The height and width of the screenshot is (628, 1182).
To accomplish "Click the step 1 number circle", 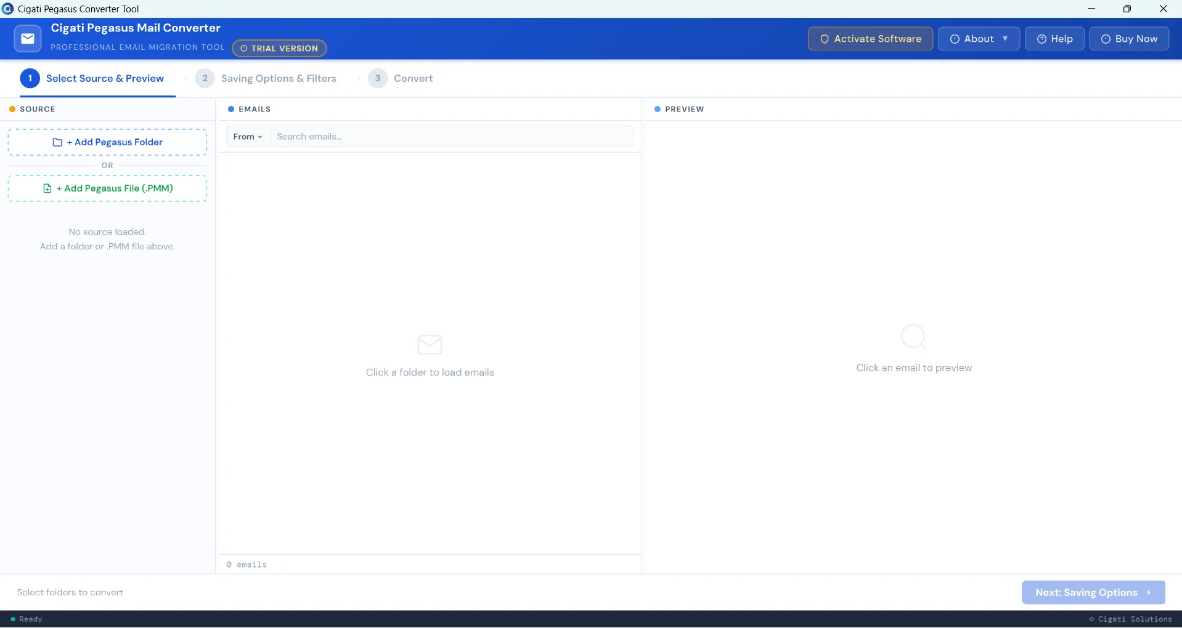I will [x=30, y=78].
